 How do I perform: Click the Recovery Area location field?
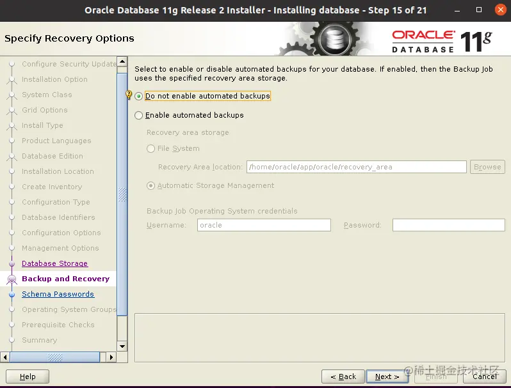(356, 167)
